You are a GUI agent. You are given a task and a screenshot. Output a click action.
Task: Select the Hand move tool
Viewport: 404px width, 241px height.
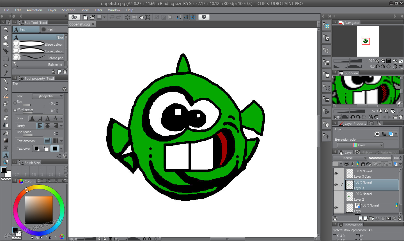pyautogui.click(x=6, y=37)
